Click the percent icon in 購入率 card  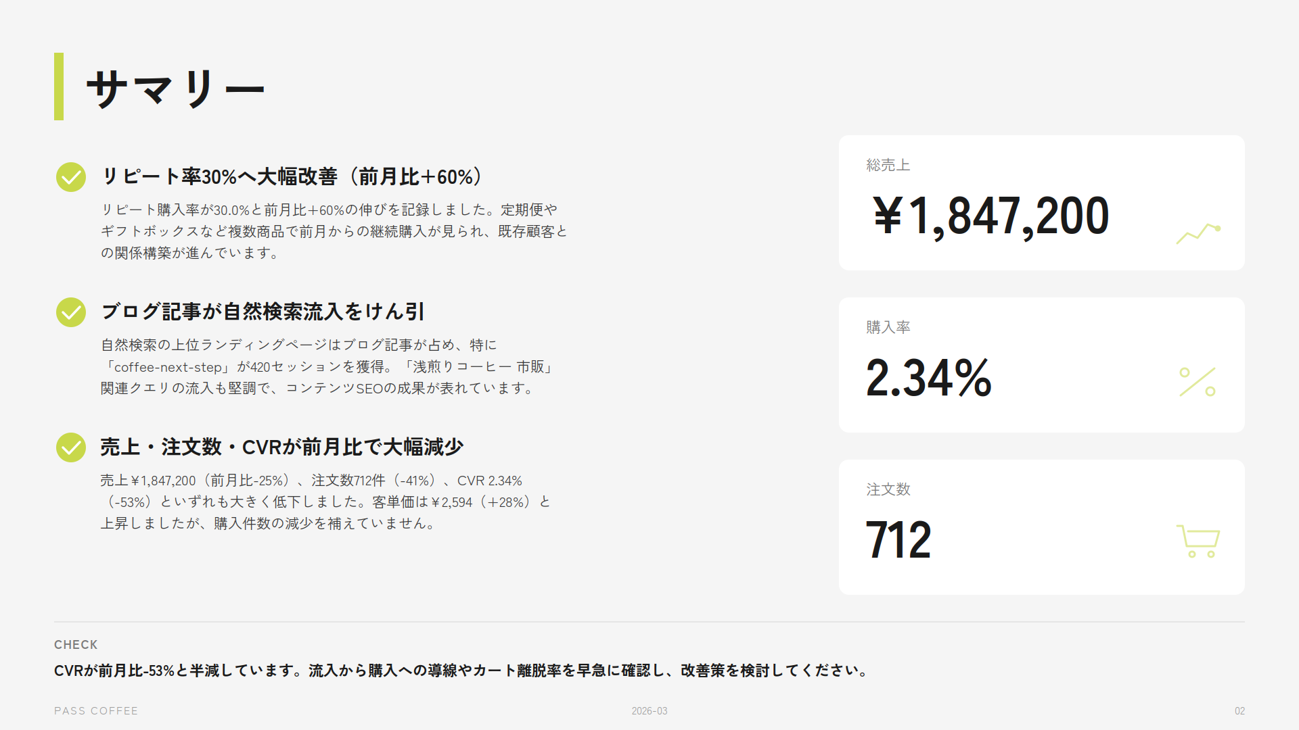pos(1198,382)
